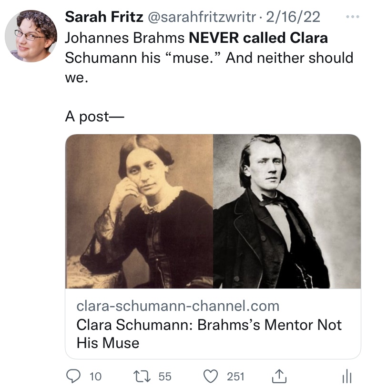Click the retweet count of 55
This screenshot has width=367, height=388.
[x=164, y=377]
